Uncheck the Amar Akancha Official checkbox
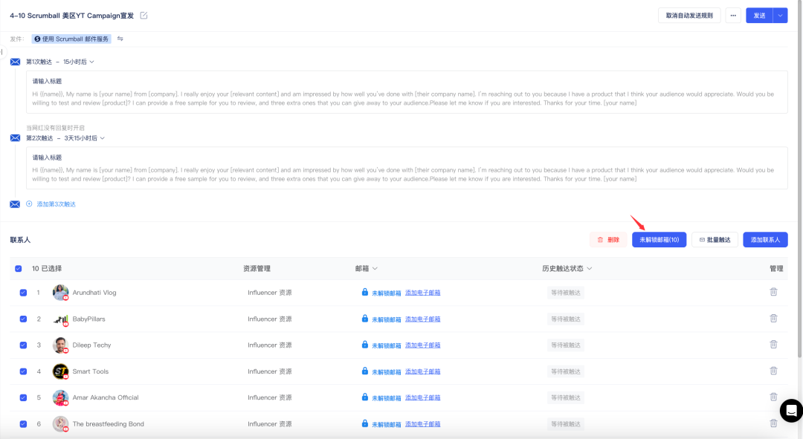The image size is (803, 439). click(23, 397)
